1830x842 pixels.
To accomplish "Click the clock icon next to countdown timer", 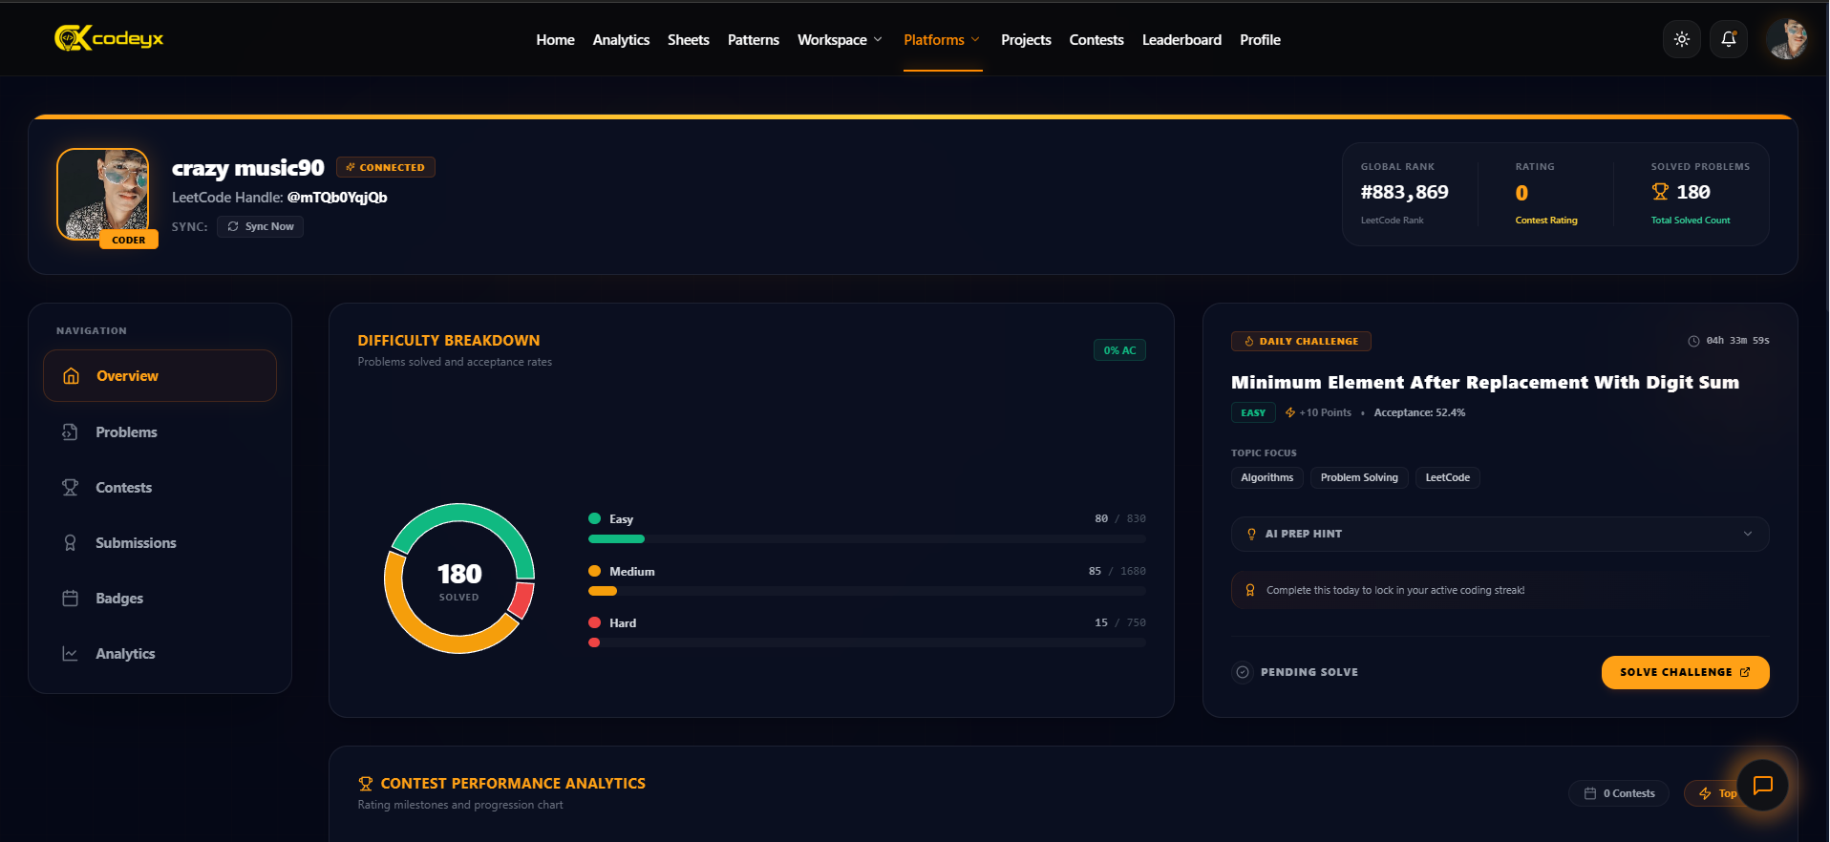I will 1693,341.
